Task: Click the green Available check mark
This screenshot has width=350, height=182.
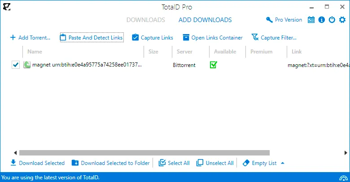Action: pyautogui.click(x=214, y=65)
